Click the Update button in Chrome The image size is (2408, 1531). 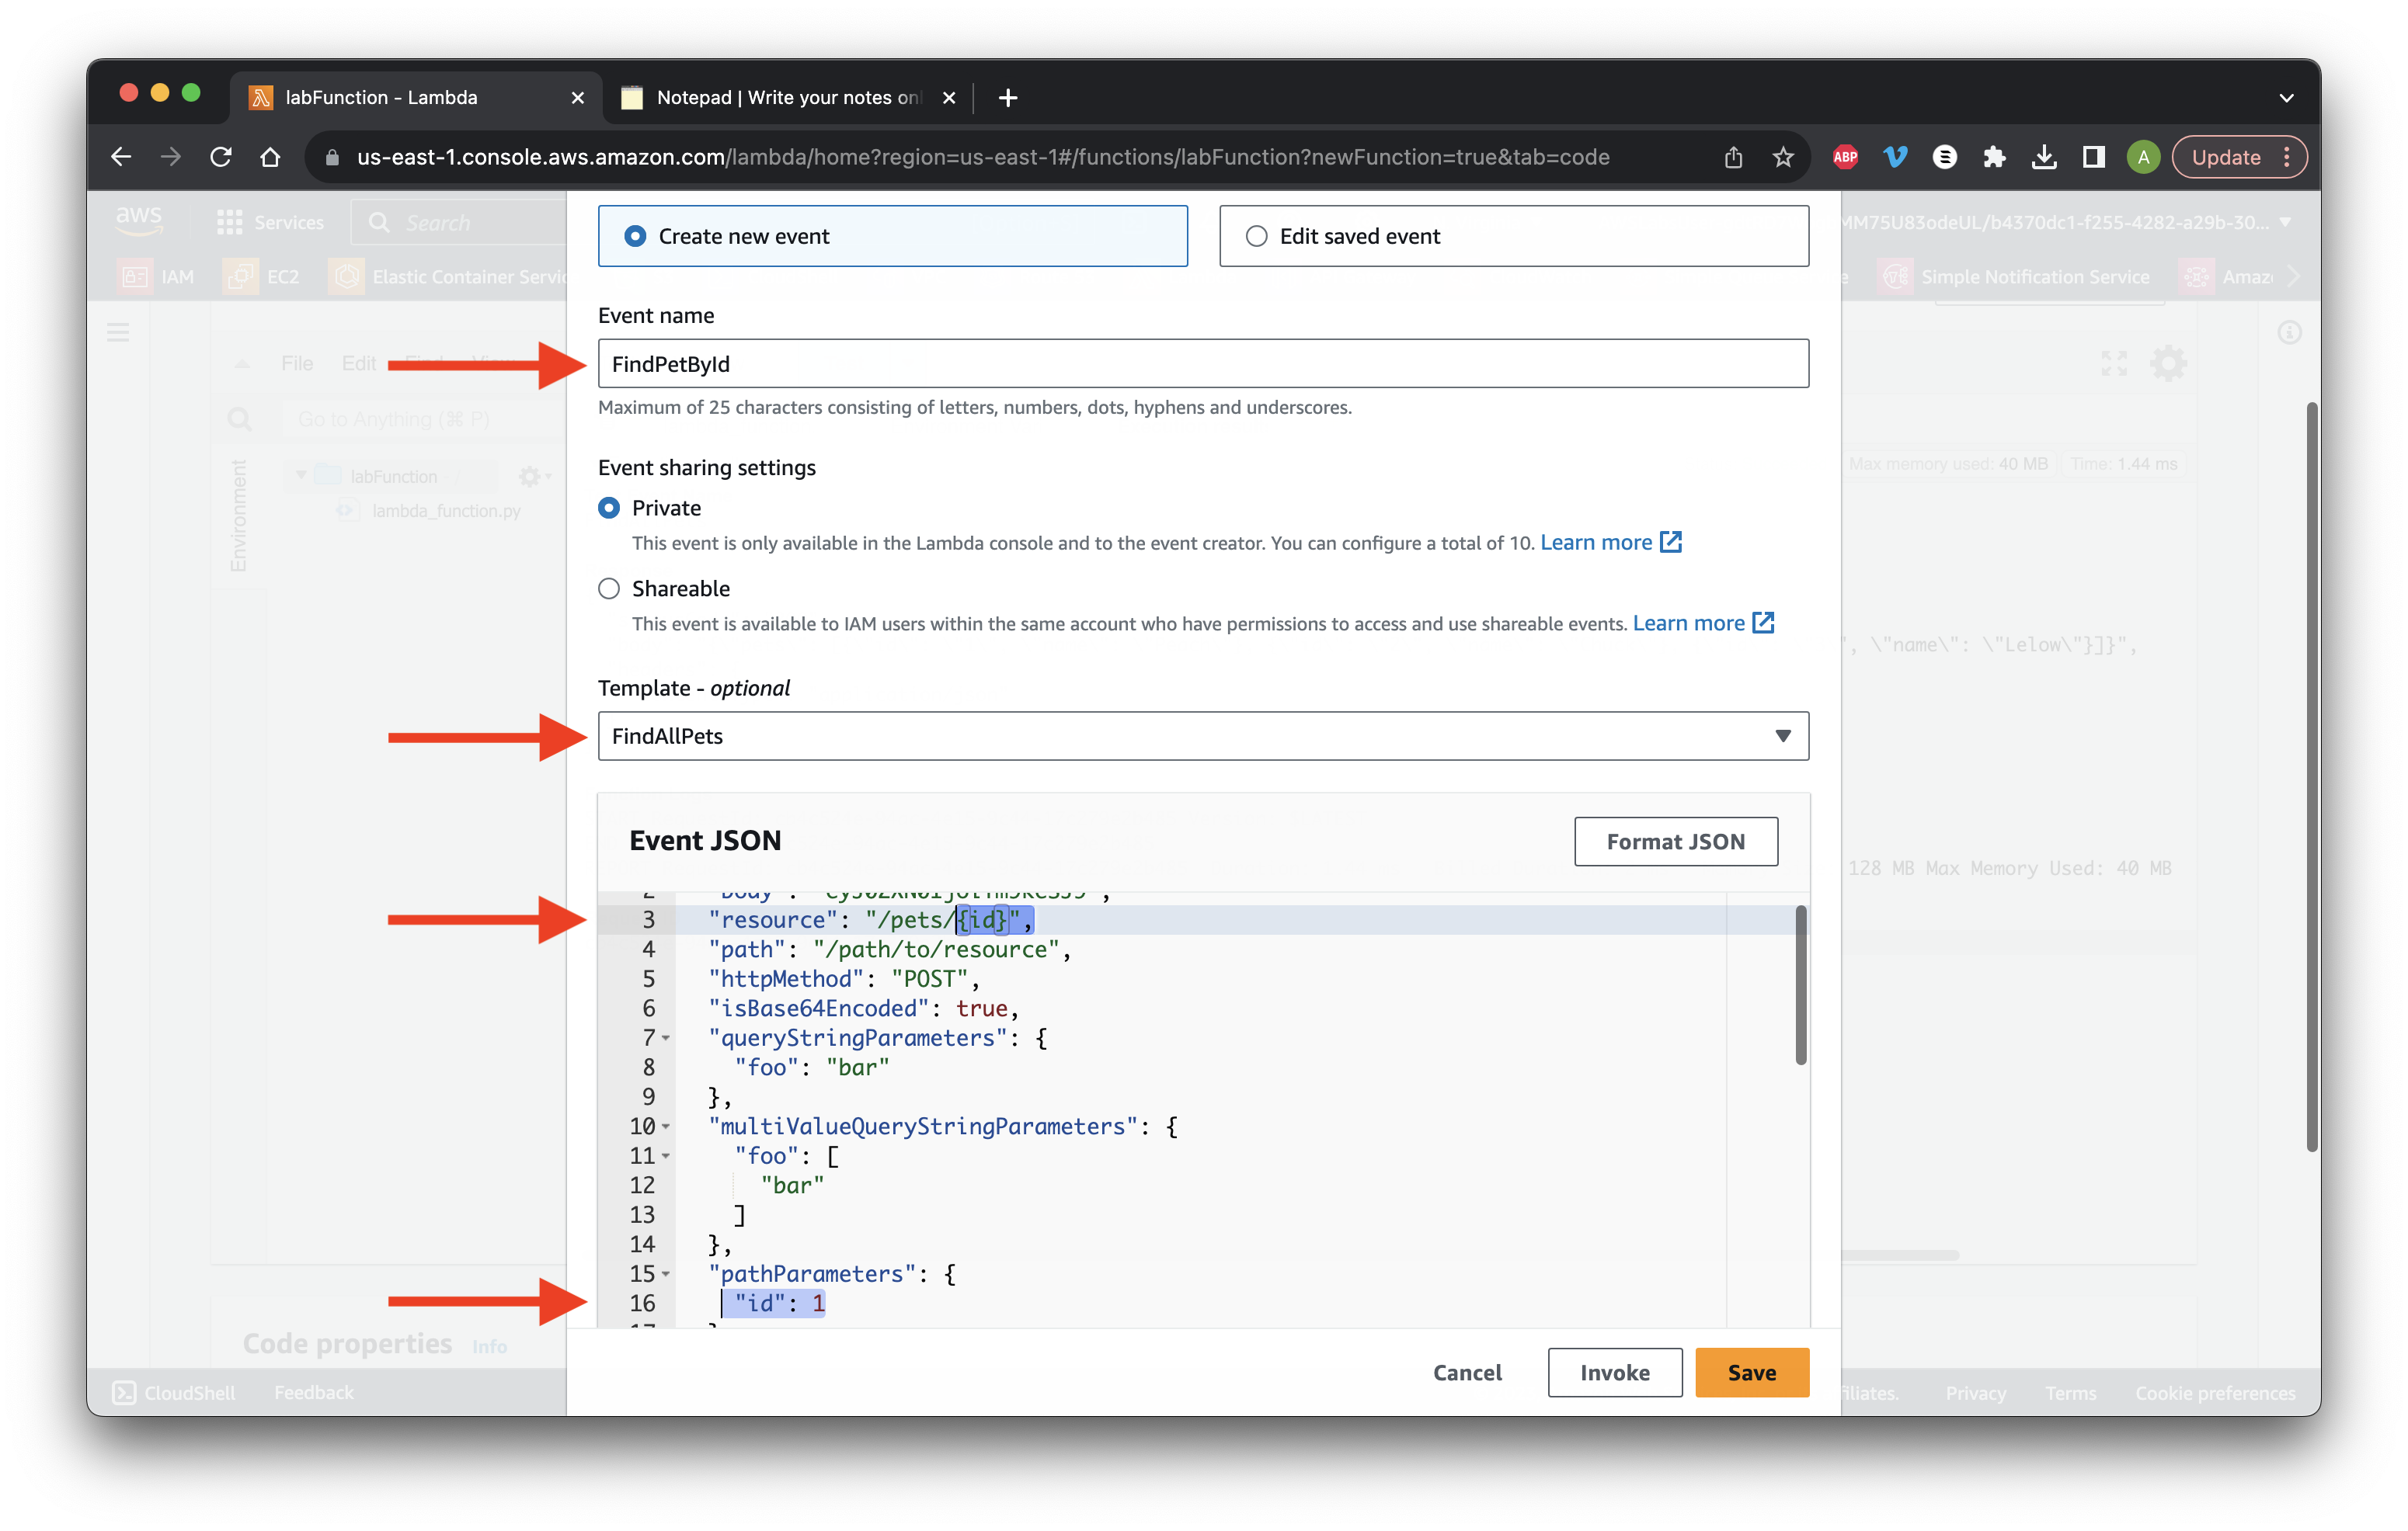coord(2238,157)
